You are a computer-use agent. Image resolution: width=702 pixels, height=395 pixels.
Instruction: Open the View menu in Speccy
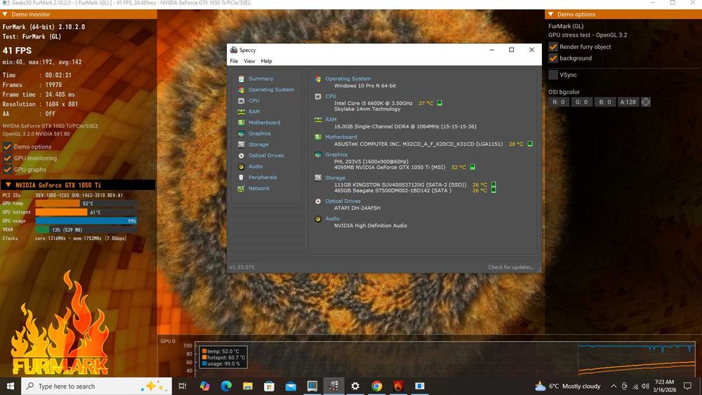click(249, 61)
